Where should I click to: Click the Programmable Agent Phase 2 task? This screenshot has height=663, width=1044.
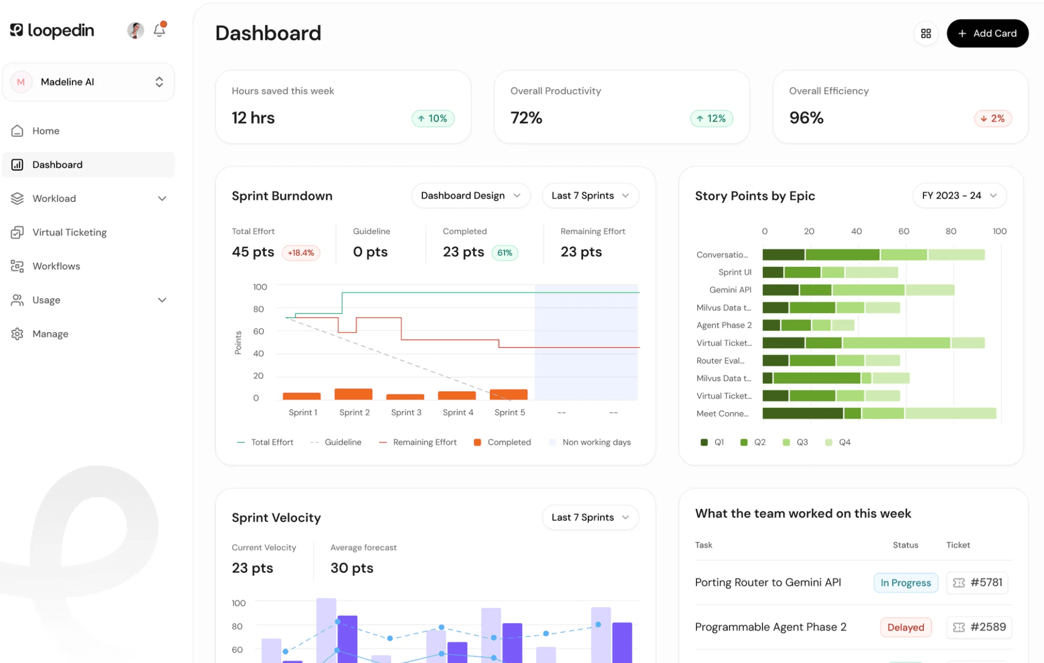[770, 627]
